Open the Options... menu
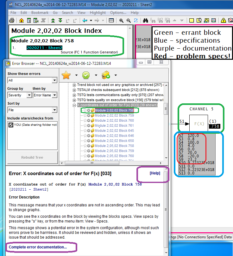The height and width of the screenshot is (256, 233). tap(118, 13)
